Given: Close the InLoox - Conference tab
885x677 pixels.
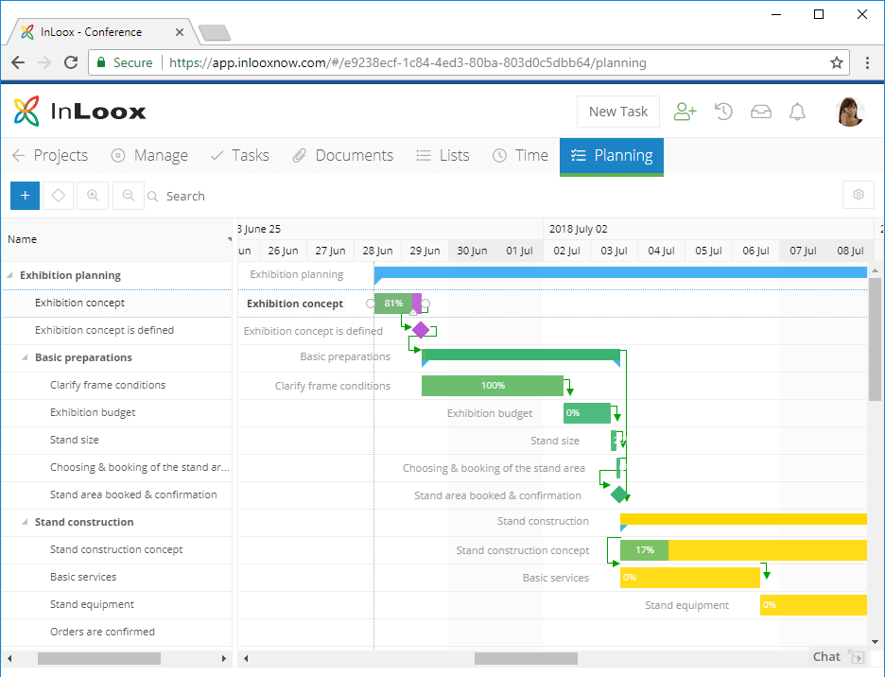Looking at the screenshot, I should coord(180,32).
